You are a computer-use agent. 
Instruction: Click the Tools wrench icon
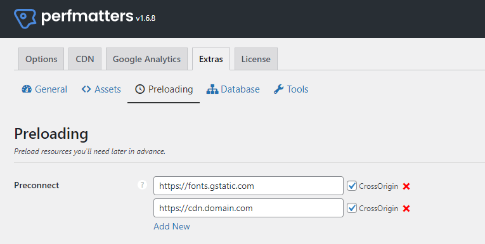[x=278, y=89]
